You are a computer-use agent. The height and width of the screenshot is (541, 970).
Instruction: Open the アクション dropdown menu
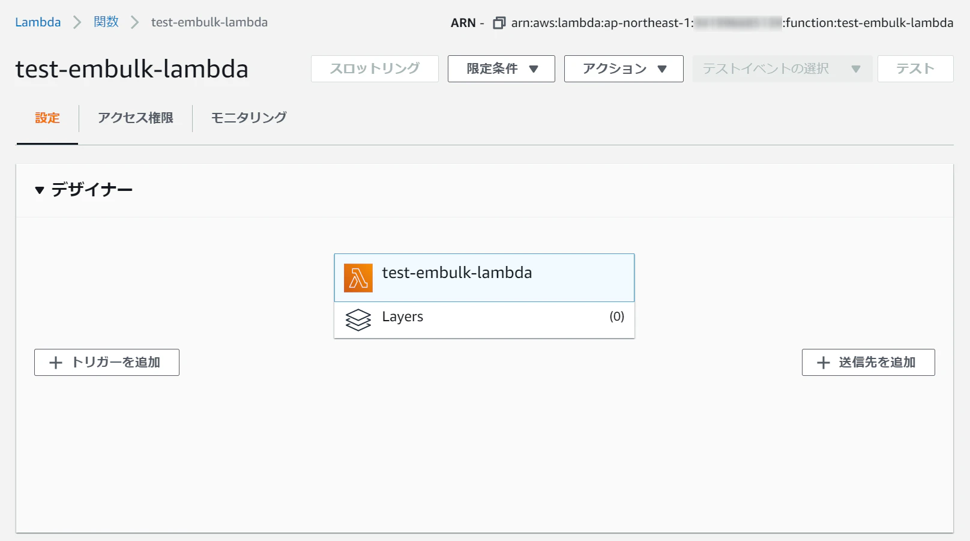click(624, 69)
